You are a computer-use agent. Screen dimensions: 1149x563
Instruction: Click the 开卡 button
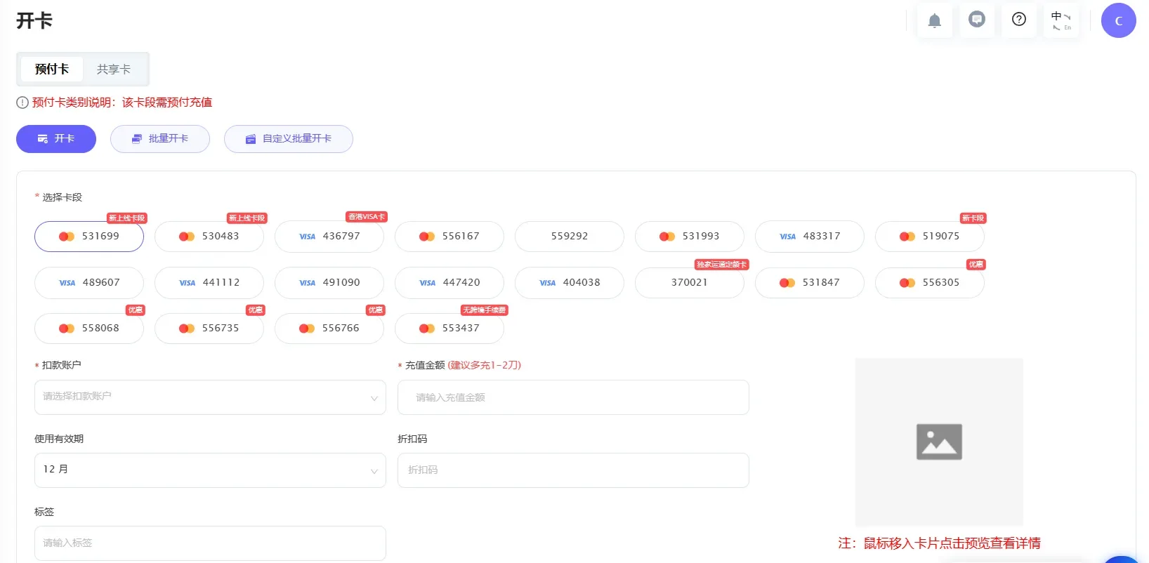pyautogui.click(x=56, y=139)
